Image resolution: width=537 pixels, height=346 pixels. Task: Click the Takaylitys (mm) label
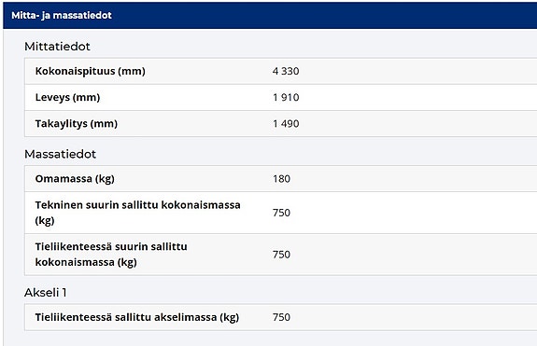76,124
